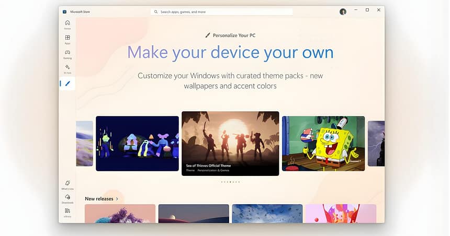Image resolution: width=450 pixels, height=236 pixels.
Task: Open the New releases heading link
Action: [x=99, y=199]
